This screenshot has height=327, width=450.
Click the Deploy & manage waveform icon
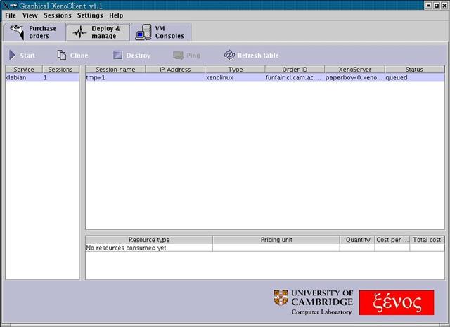79,32
